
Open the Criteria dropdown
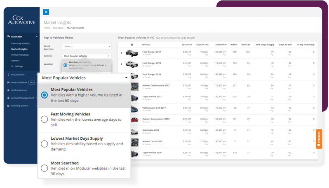tap(87, 56)
